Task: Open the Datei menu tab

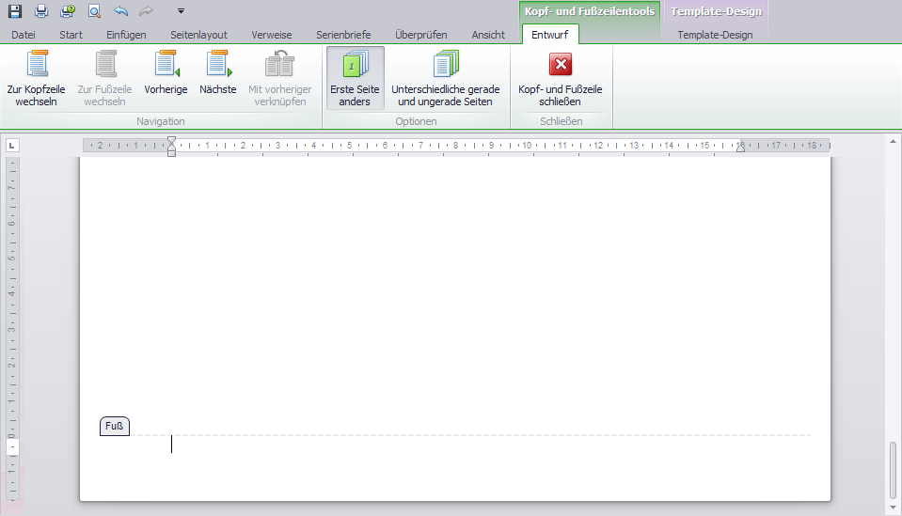Action: point(24,35)
